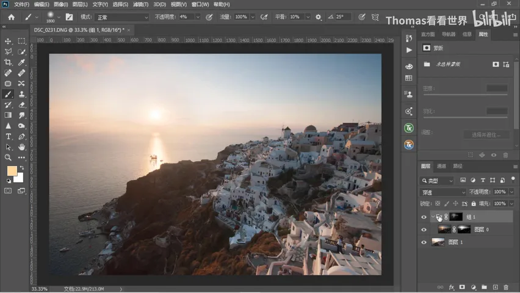Open 流量 flow dropdown arrow
520x293 pixels.
point(253,17)
